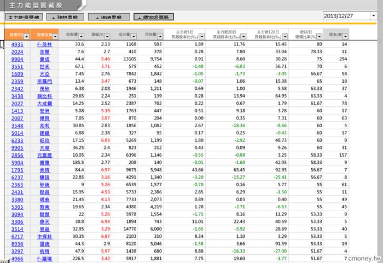This screenshot has height=263, width=383.
Task: Click the dark-bordered button in the button row
Action: [154, 17]
